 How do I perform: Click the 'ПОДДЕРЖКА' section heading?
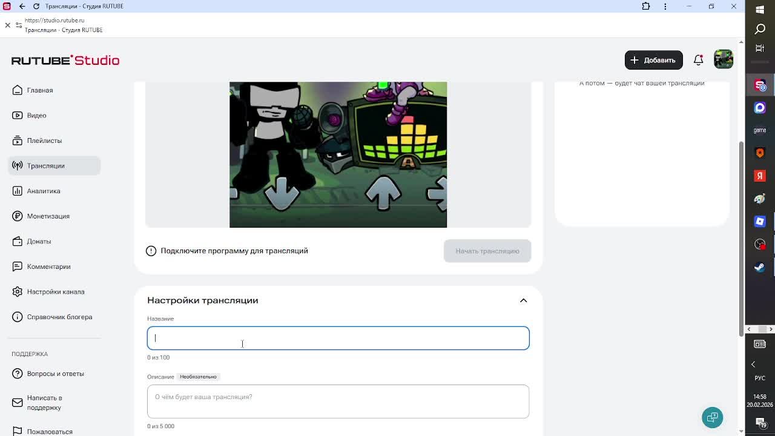tap(30, 354)
